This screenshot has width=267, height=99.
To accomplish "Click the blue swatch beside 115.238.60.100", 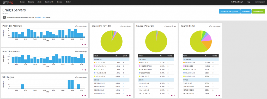I will click(95, 73).
